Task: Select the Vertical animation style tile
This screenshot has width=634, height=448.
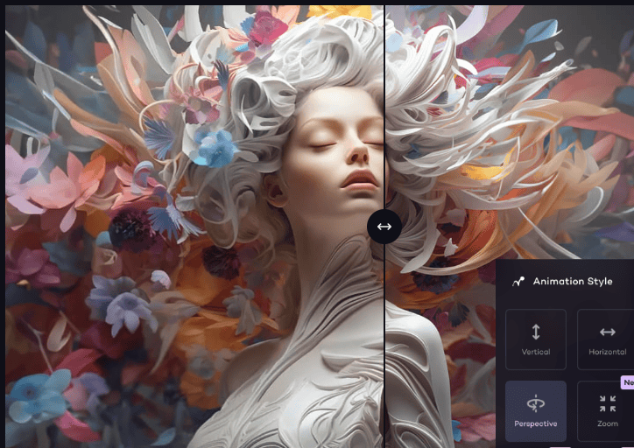Action: (536, 339)
